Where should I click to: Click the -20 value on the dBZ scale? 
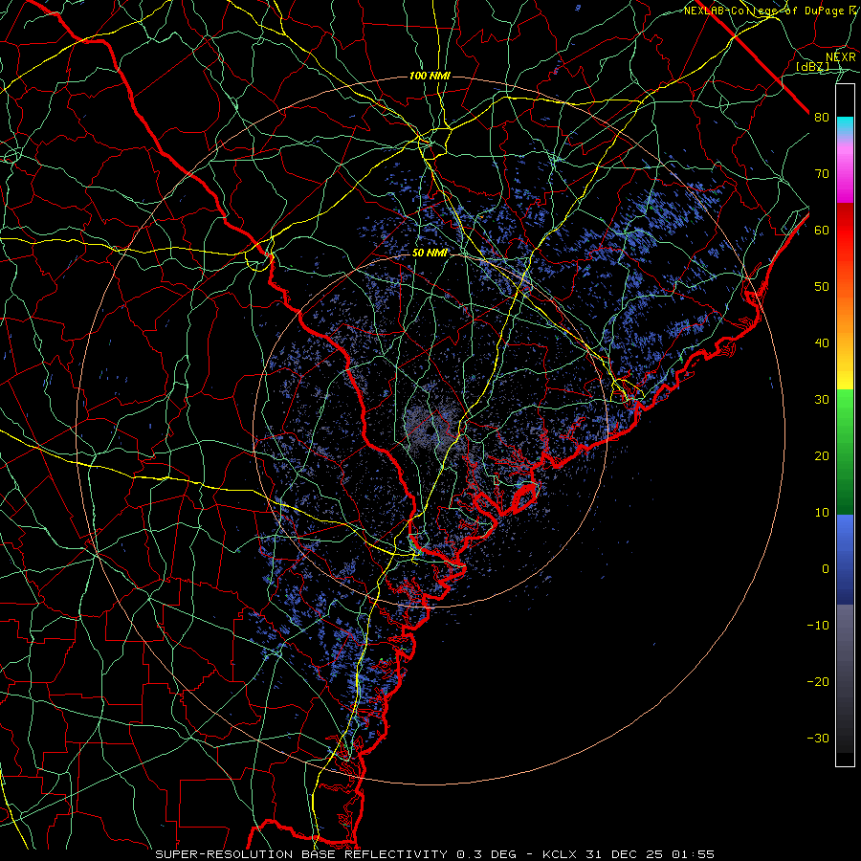coord(818,682)
